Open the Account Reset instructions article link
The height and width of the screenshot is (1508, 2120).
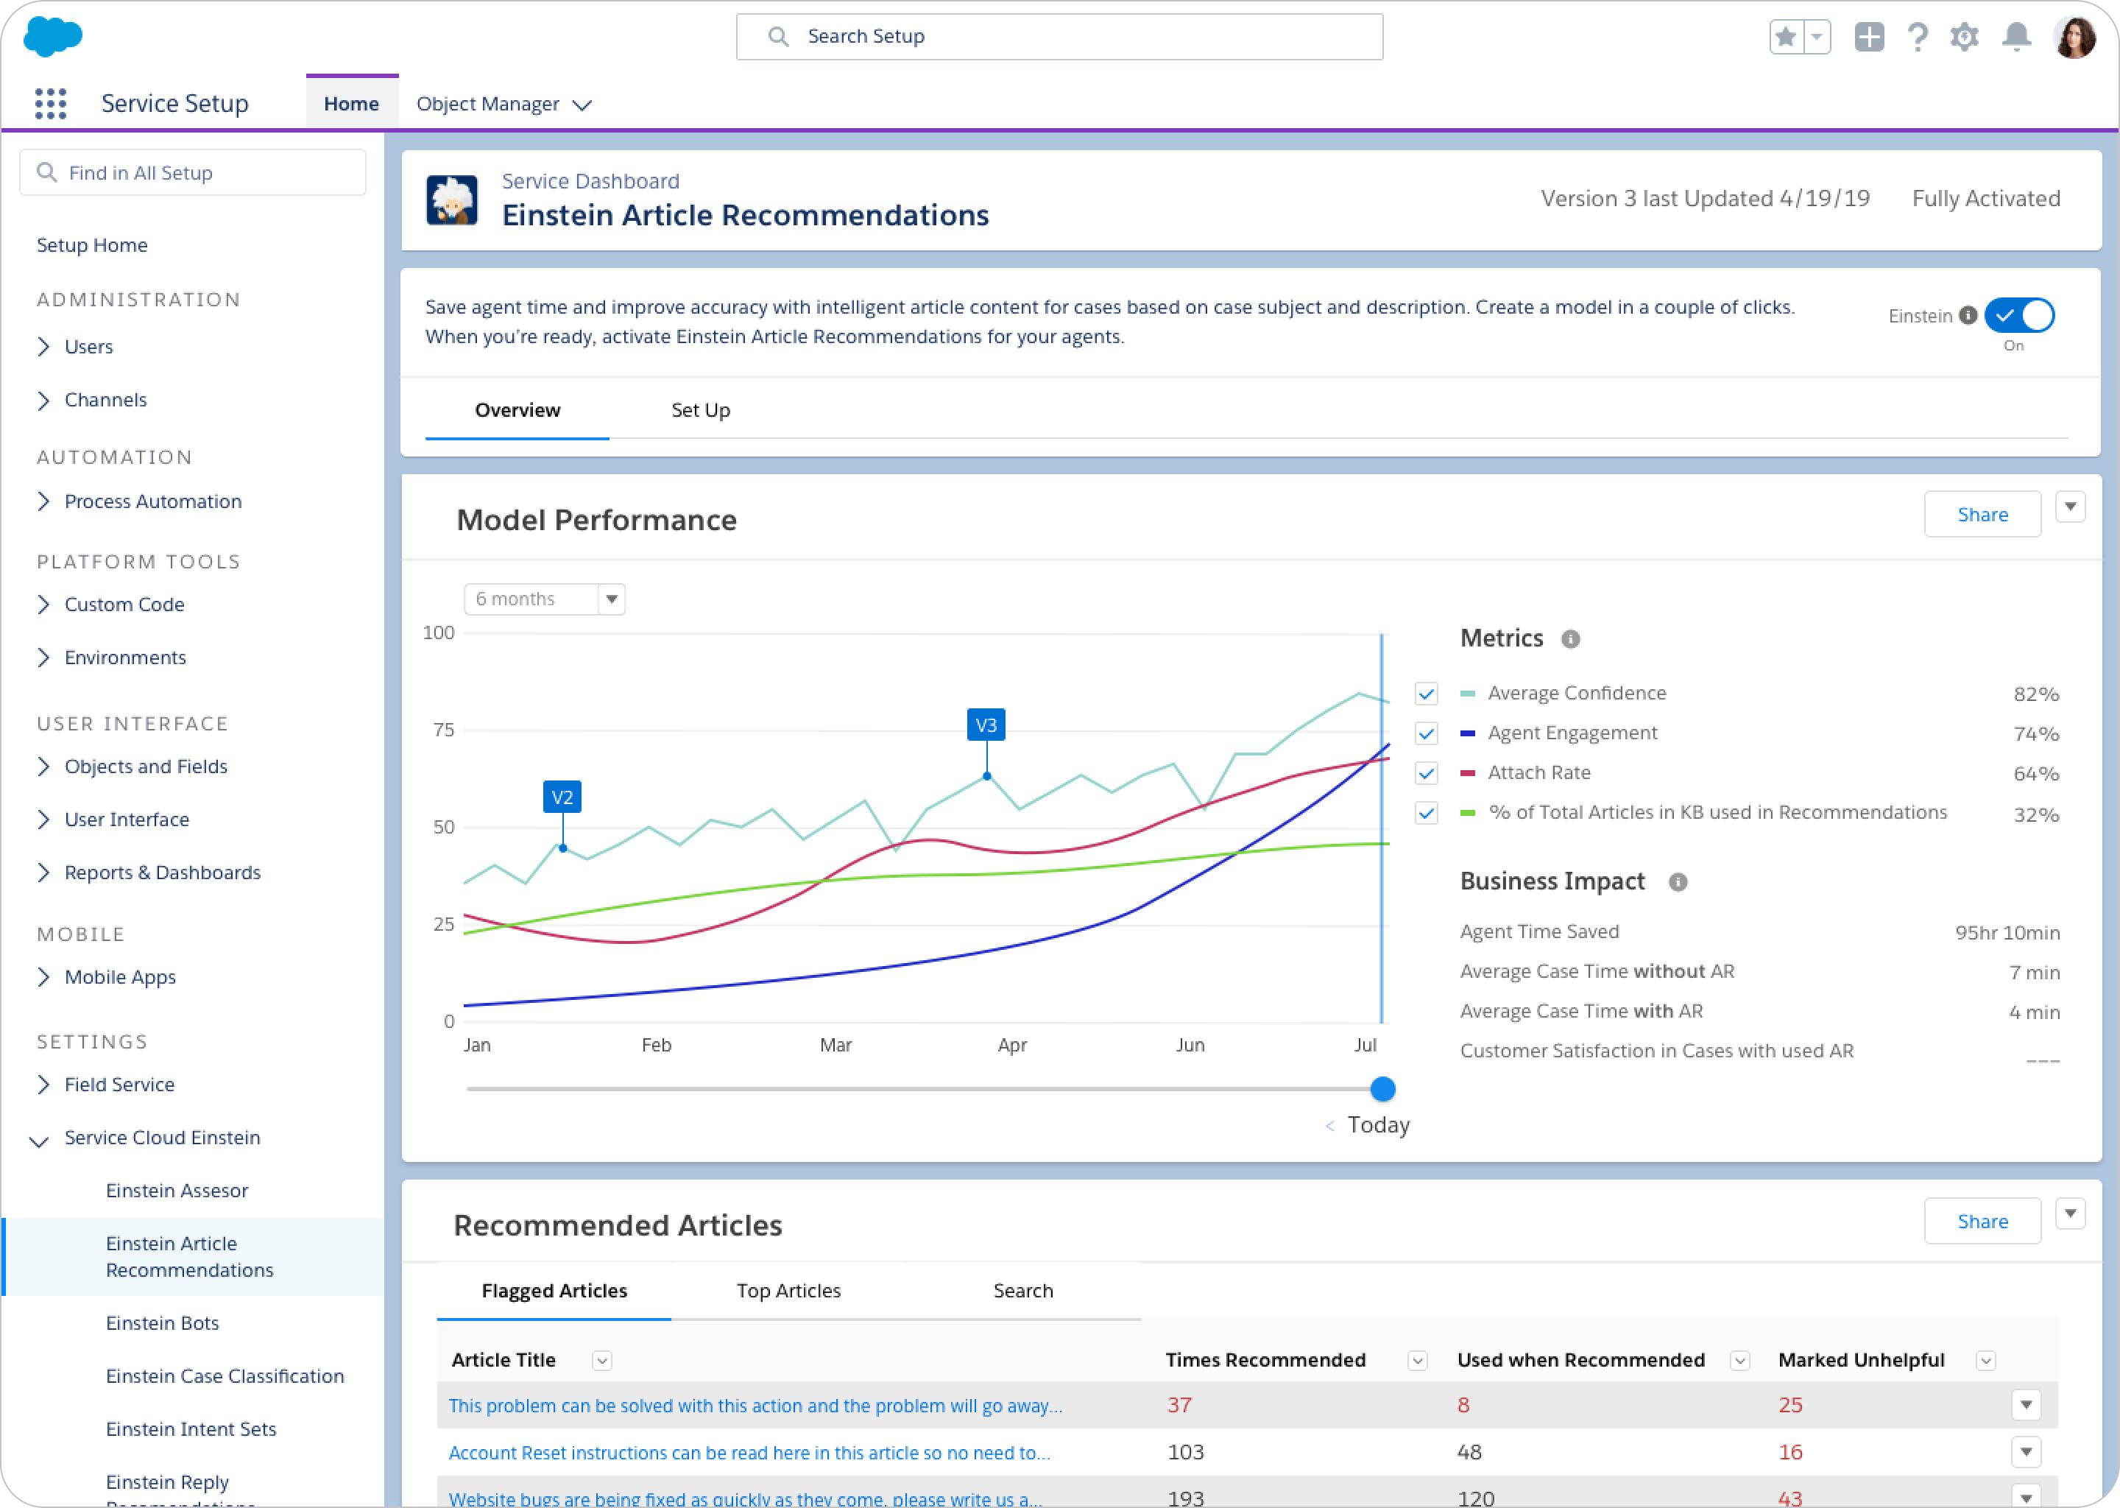click(x=750, y=1454)
